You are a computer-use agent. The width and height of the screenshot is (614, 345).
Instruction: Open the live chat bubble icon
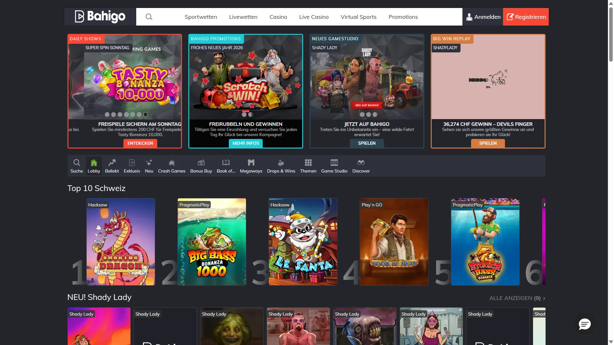point(585,324)
